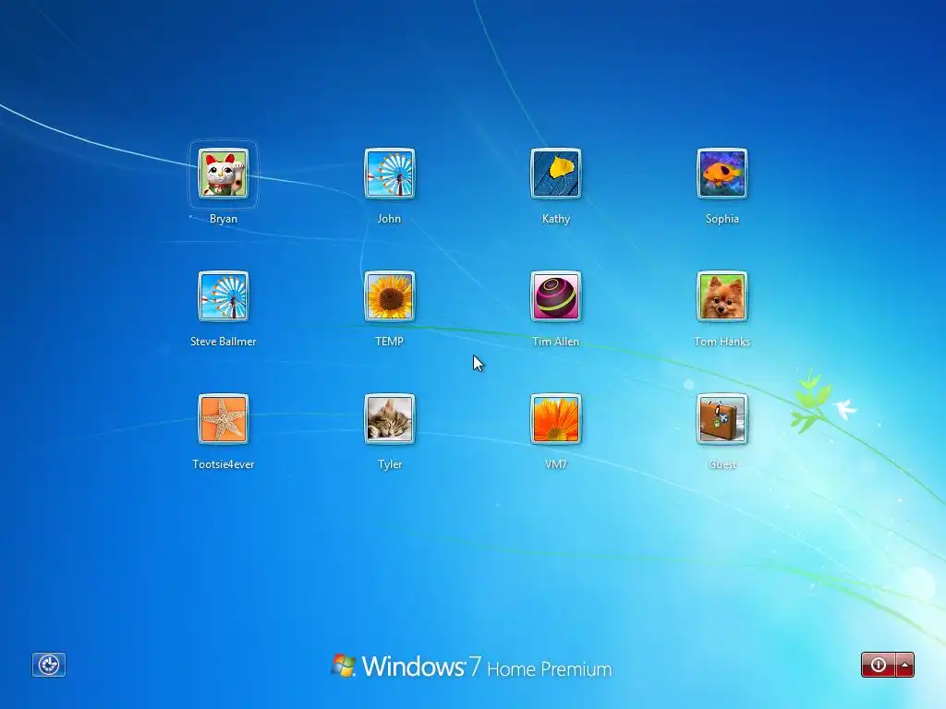
Task: Click the Tom Hanks name label
Action: click(722, 342)
